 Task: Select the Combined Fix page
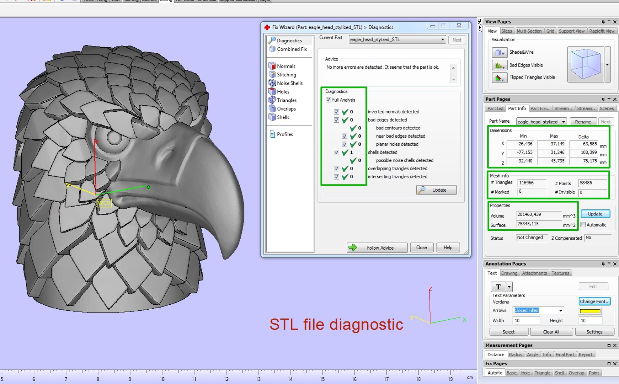tap(289, 49)
